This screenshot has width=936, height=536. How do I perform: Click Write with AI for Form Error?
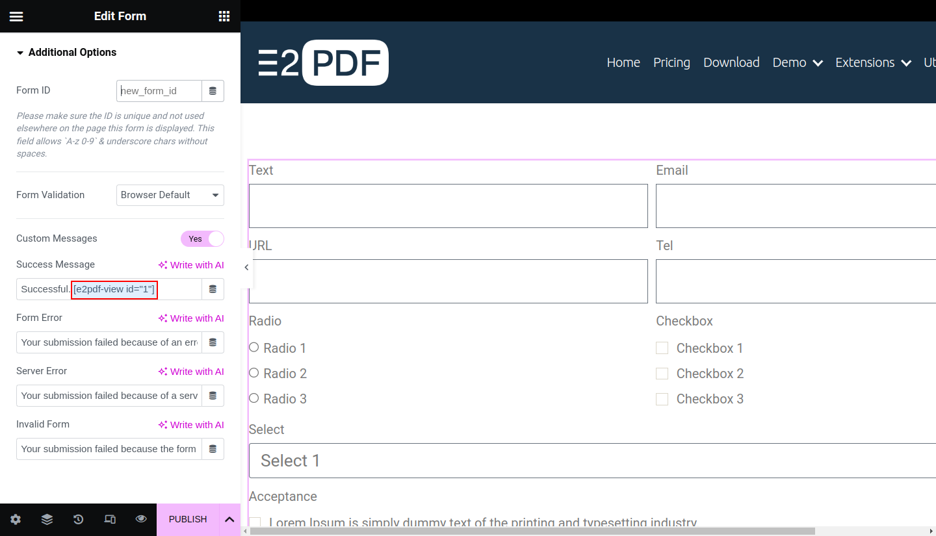click(x=191, y=318)
